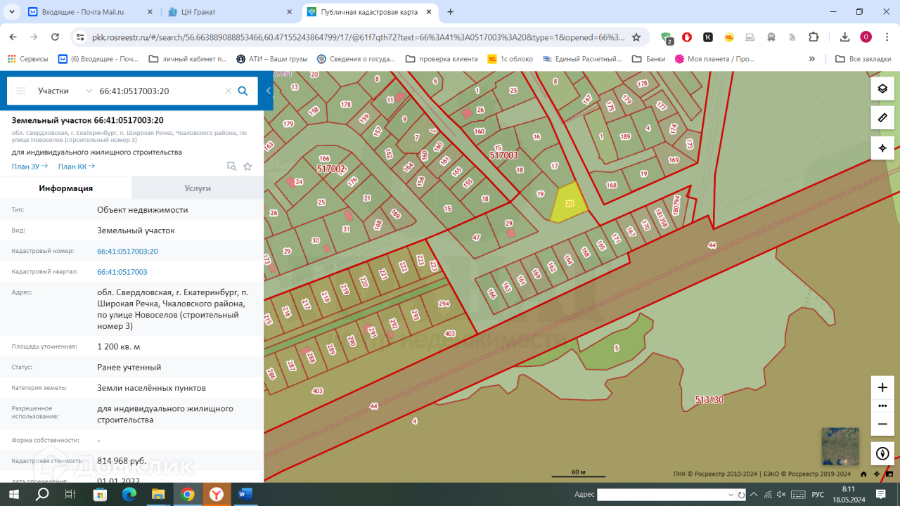Image resolution: width=900 pixels, height=506 pixels.
Task: Open the hamburger menu in the search bar
Action: (x=21, y=91)
